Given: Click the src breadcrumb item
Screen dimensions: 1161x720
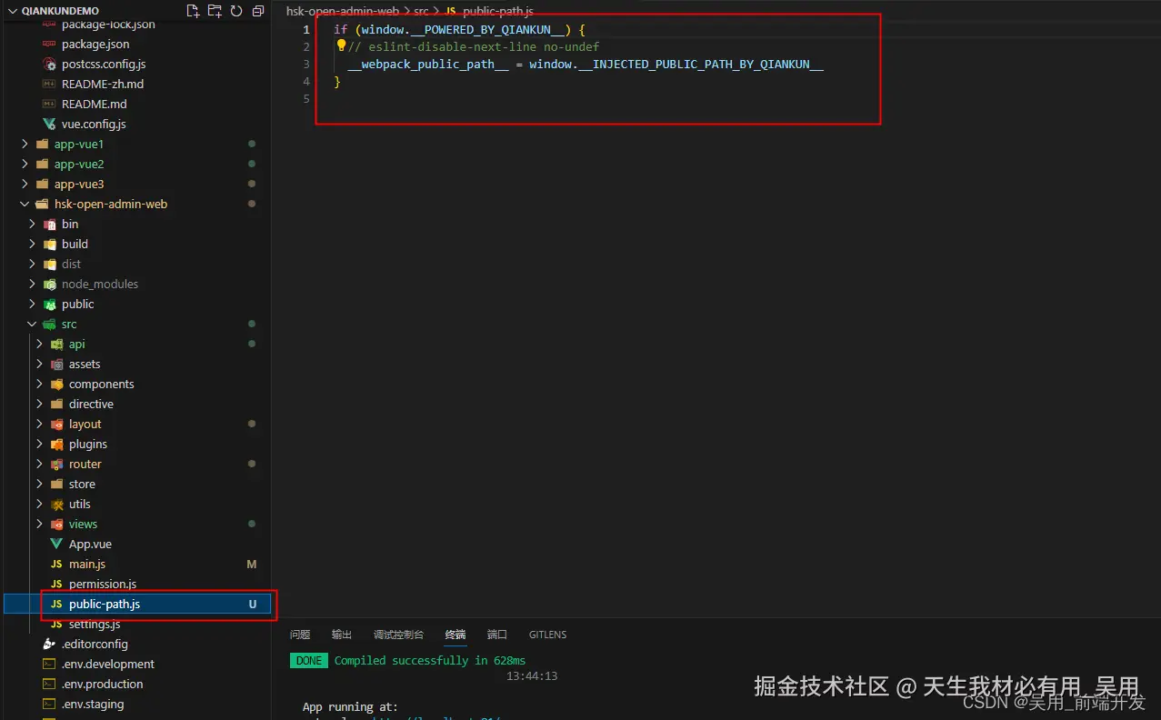Looking at the screenshot, I should tap(420, 11).
